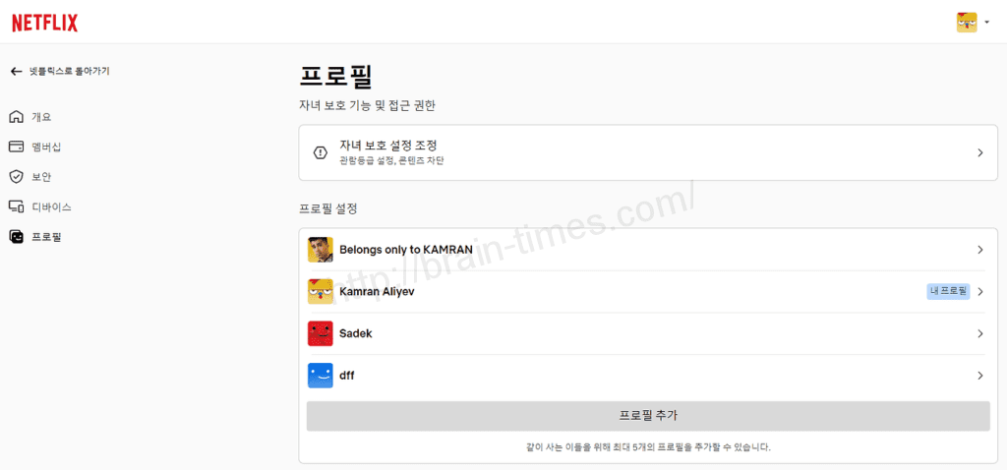Image resolution: width=1007 pixels, height=470 pixels.
Task: Open the 멤버십 menu item
Action: 46,147
